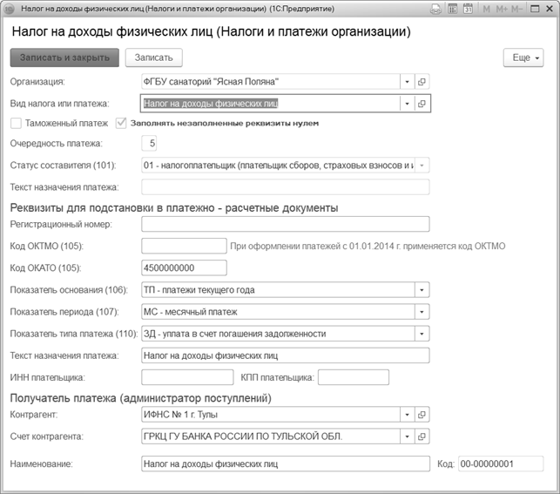Expand the Показатель основания (106) dropdown

(422, 290)
